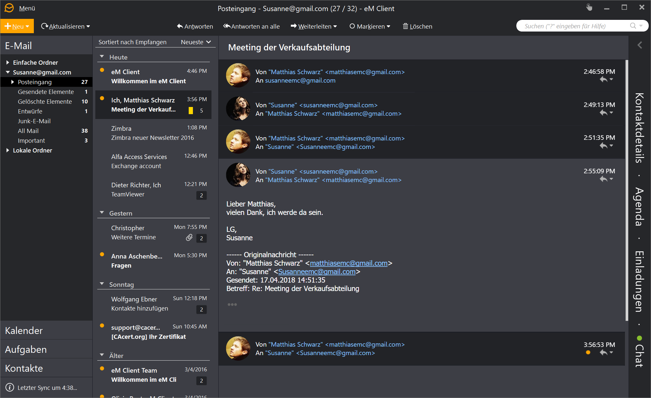Screen dimensions: 651x398
Task: Toggle unread dot on eM Client Team message
Action: pyautogui.click(x=102, y=368)
